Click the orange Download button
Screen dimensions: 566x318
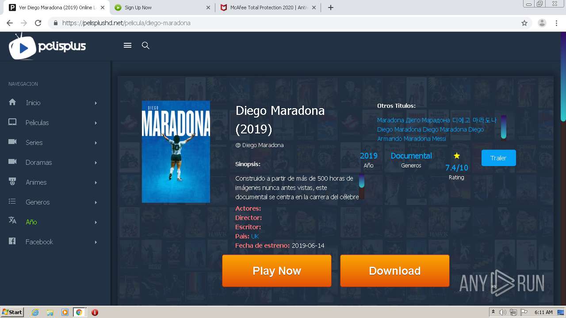pos(395,271)
